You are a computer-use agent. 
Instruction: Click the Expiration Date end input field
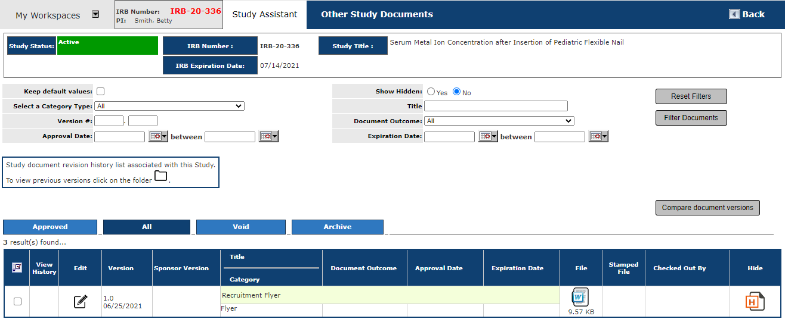click(560, 136)
